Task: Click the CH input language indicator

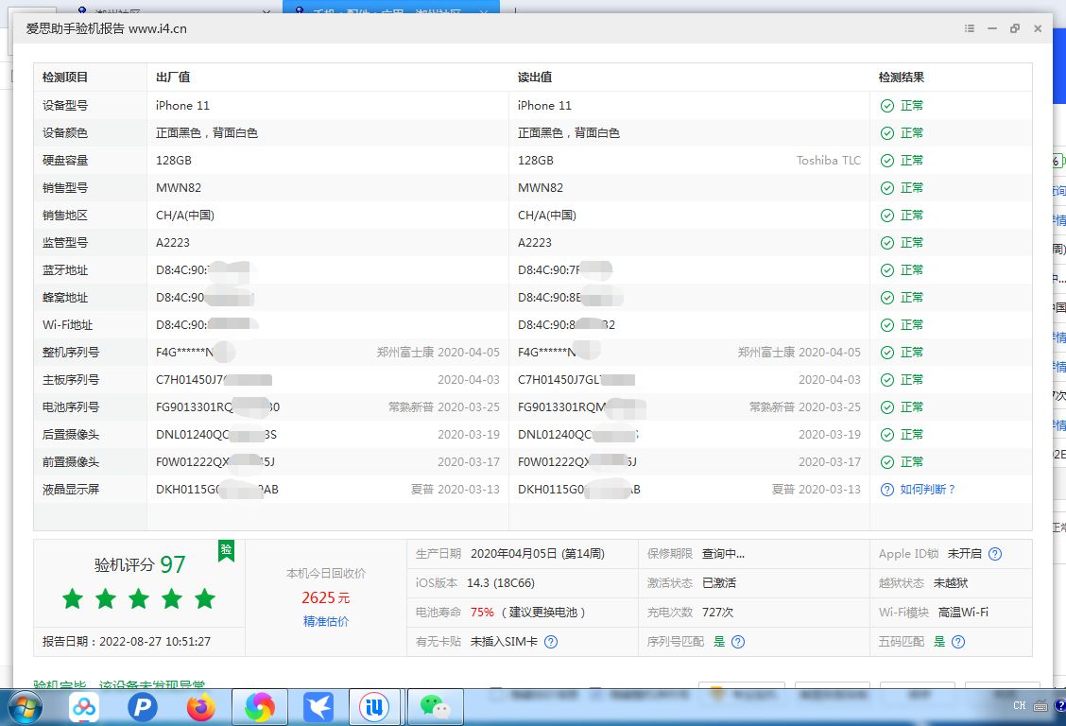Action: tap(1019, 706)
